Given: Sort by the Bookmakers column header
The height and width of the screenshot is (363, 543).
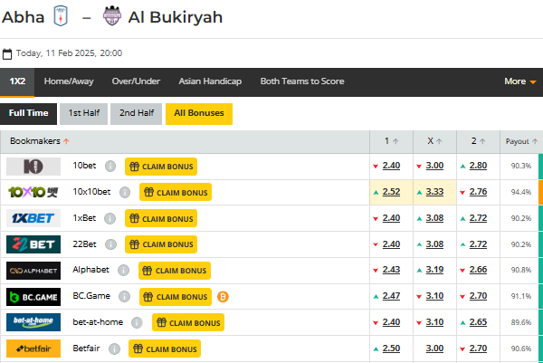Looking at the screenshot, I should (40, 141).
